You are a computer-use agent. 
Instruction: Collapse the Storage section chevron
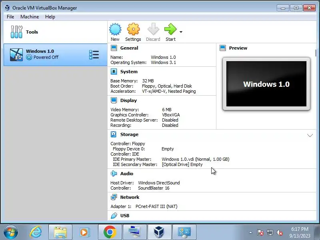click(x=310, y=135)
